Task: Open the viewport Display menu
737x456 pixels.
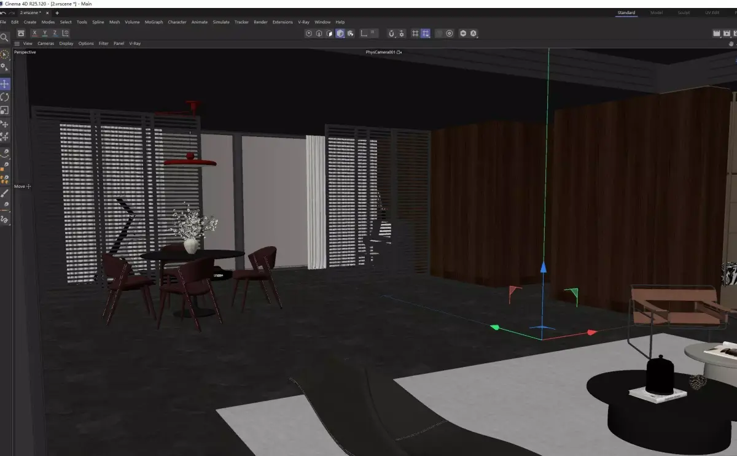Action: [66, 44]
